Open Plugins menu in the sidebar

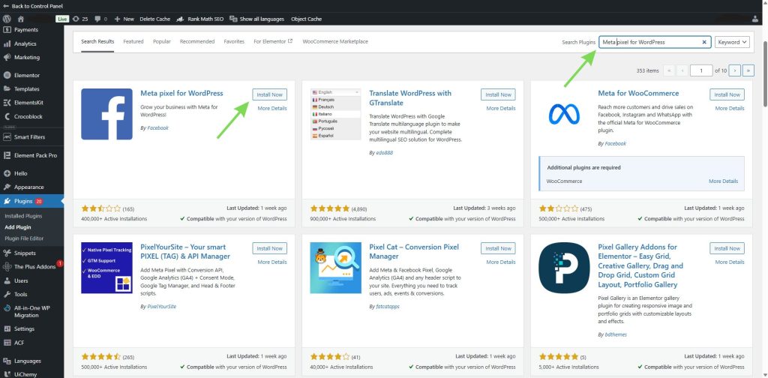31,201
